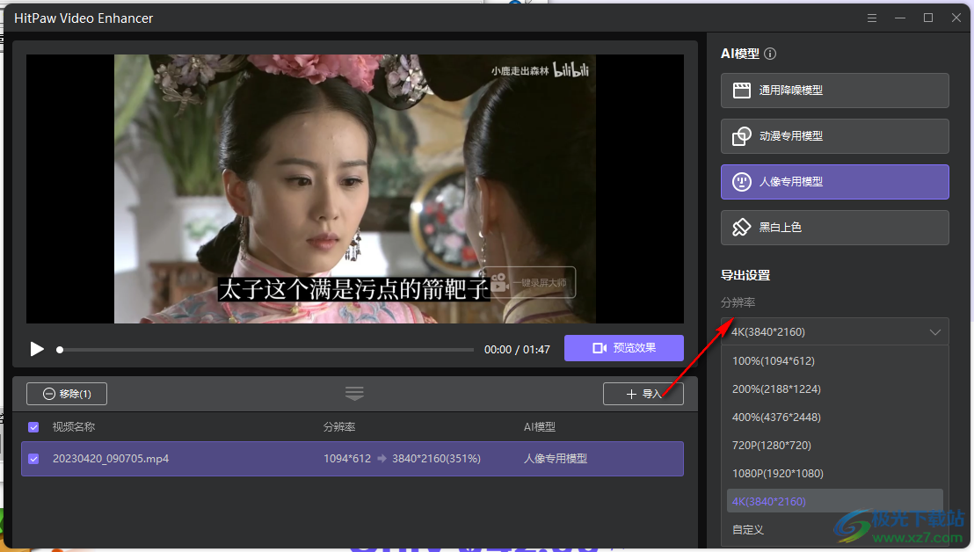974x552 pixels.
Task: Click the 导入 import button
Action: point(643,394)
